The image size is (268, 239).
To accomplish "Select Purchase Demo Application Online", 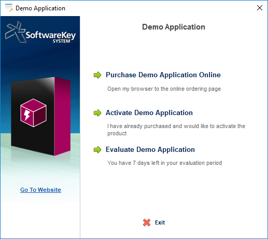I will pyautogui.click(x=163, y=75).
